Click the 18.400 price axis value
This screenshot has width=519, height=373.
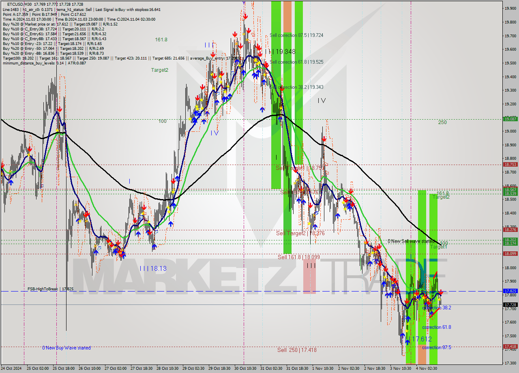point(510,213)
